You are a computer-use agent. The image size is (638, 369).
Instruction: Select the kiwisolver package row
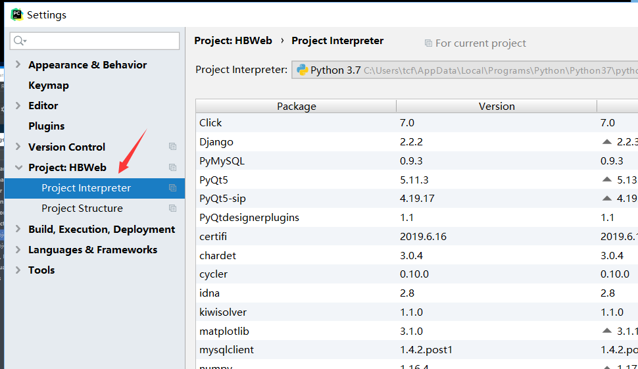tap(416, 312)
